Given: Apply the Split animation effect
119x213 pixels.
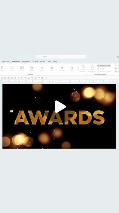Looking at the screenshot, I should (72, 68).
